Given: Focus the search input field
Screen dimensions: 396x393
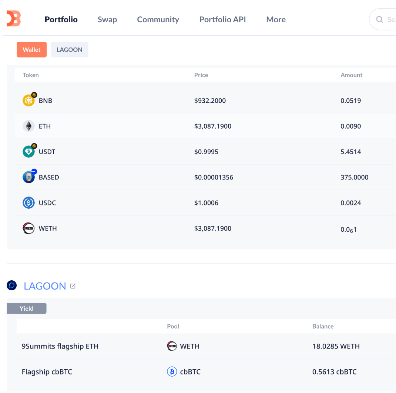Looking at the screenshot, I should point(383,20).
